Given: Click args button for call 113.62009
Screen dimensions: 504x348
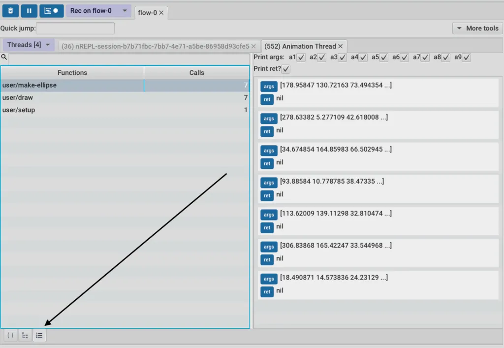Looking at the screenshot, I should click(x=269, y=215).
